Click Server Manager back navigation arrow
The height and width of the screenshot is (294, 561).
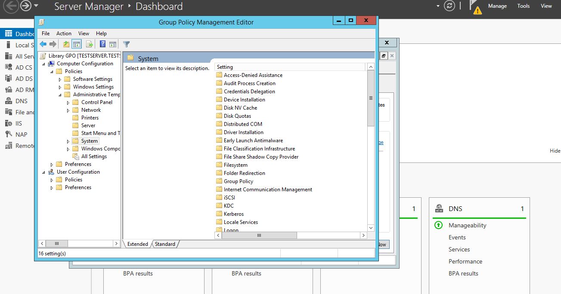pos(11,6)
